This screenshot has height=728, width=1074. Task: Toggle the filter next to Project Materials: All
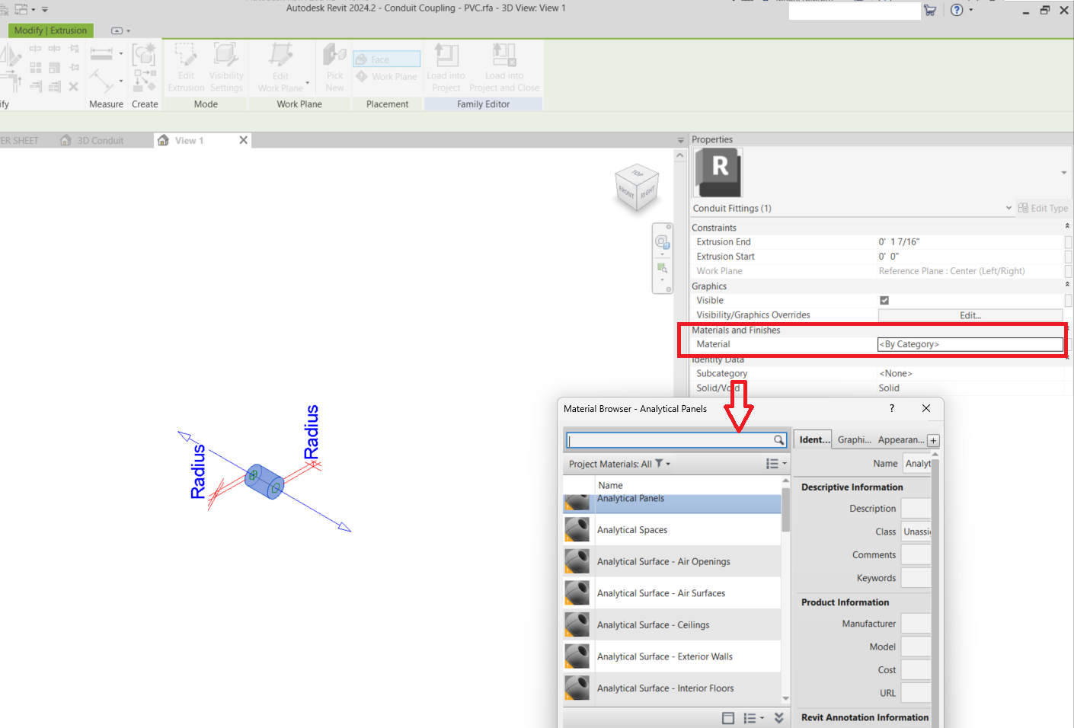(660, 463)
